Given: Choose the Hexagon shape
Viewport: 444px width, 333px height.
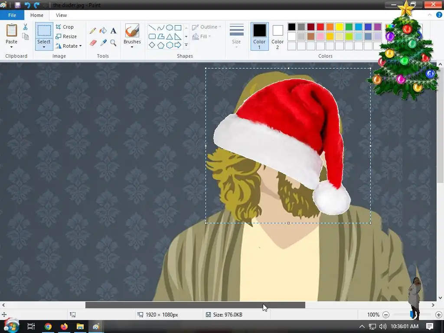Looking at the screenshot, I should tap(170, 45).
